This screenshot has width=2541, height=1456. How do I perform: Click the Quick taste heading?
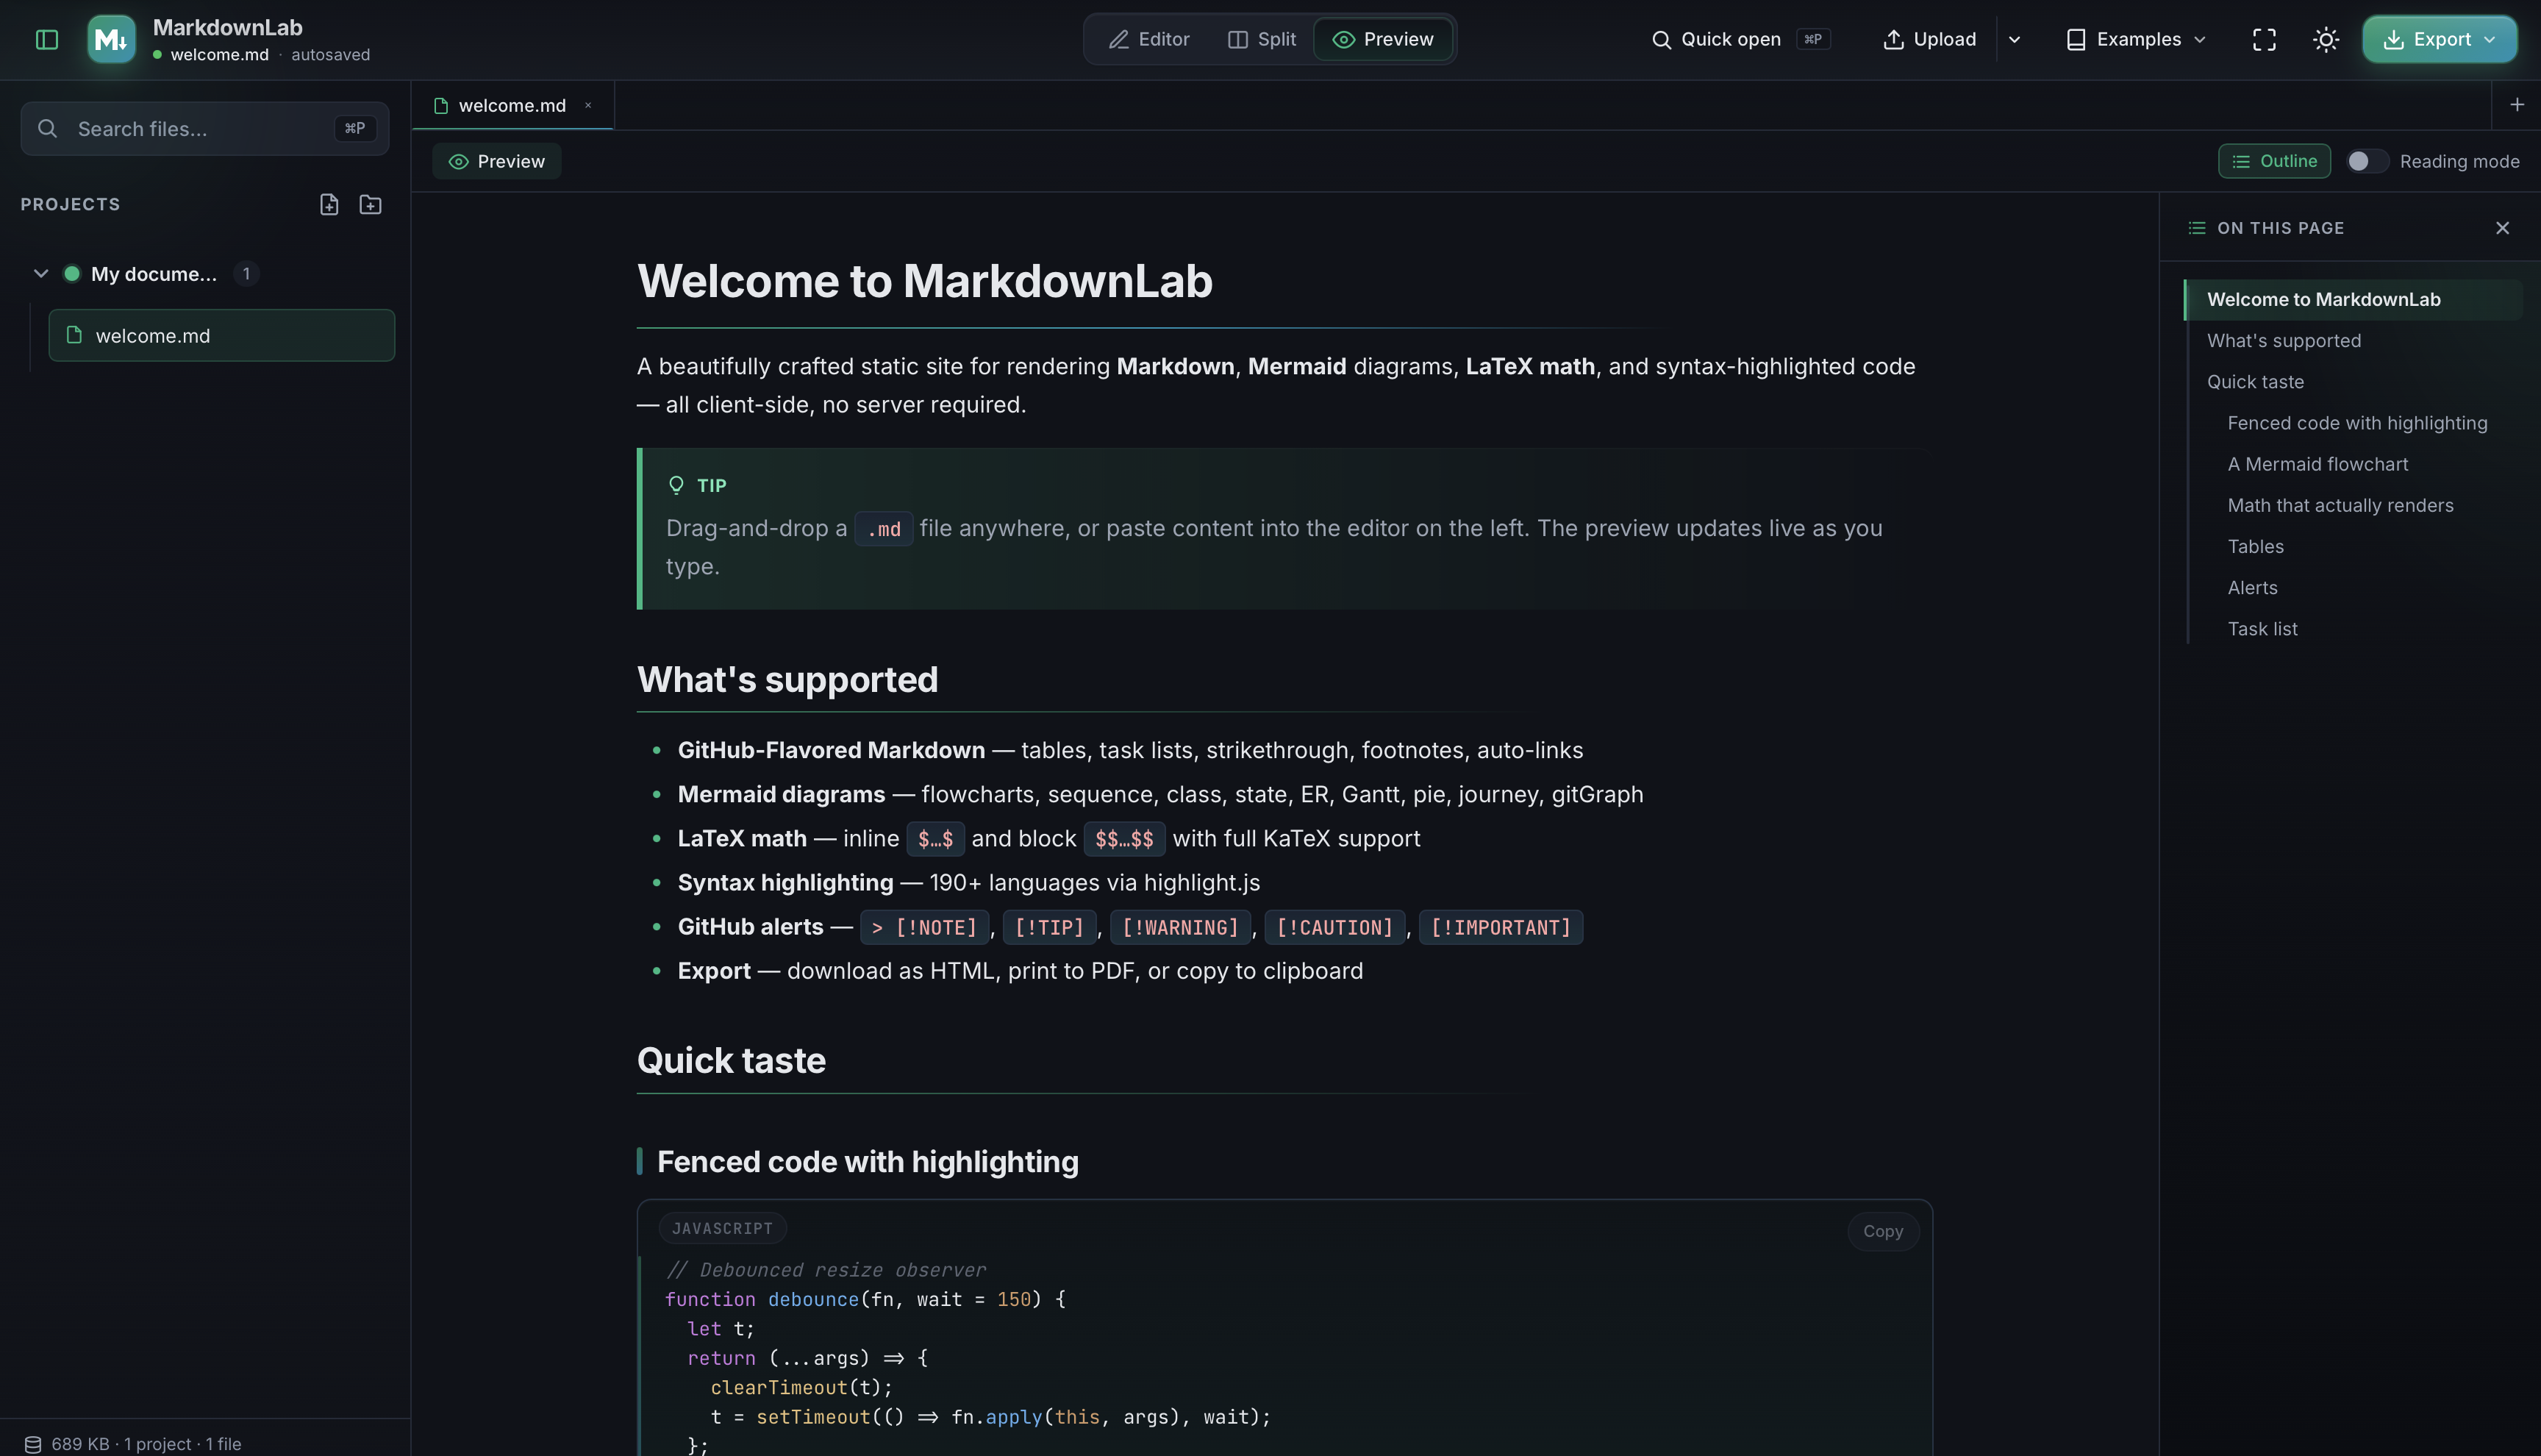coord(731,1060)
